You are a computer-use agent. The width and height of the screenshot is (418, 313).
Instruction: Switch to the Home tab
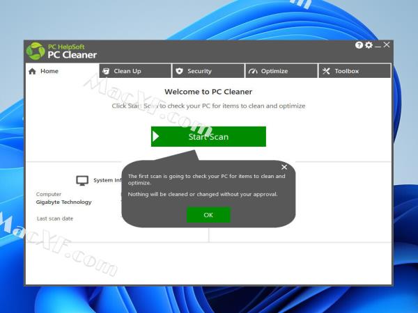(x=62, y=71)
